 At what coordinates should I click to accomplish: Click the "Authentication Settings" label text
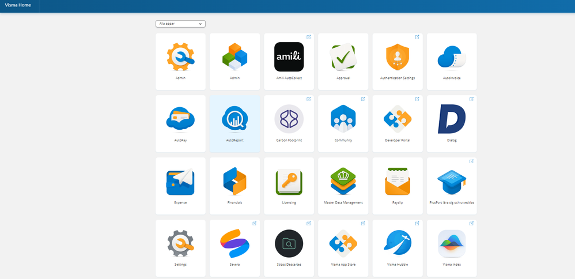pos(398,78)
